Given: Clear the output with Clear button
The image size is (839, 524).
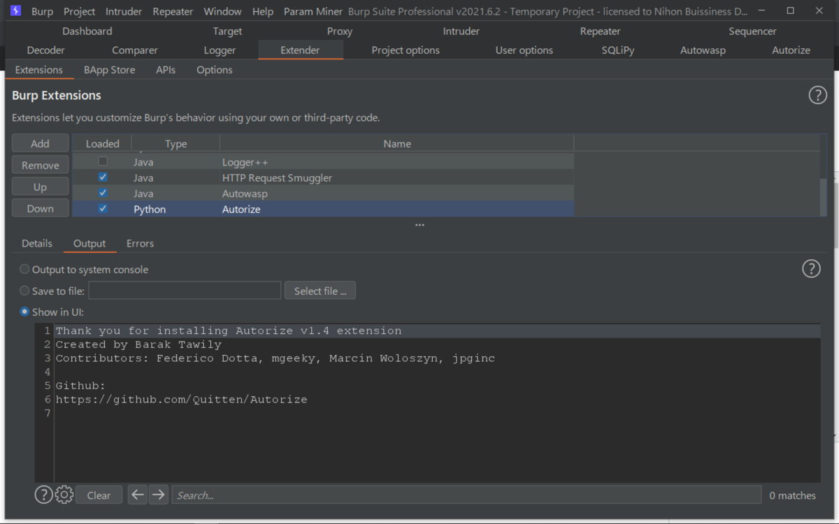Looking at the screenshot, I should pos(99,495).
